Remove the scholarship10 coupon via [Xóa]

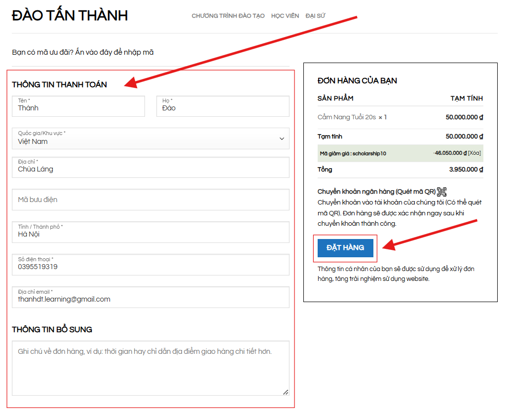pyautogui.click(x=474, y=153)
